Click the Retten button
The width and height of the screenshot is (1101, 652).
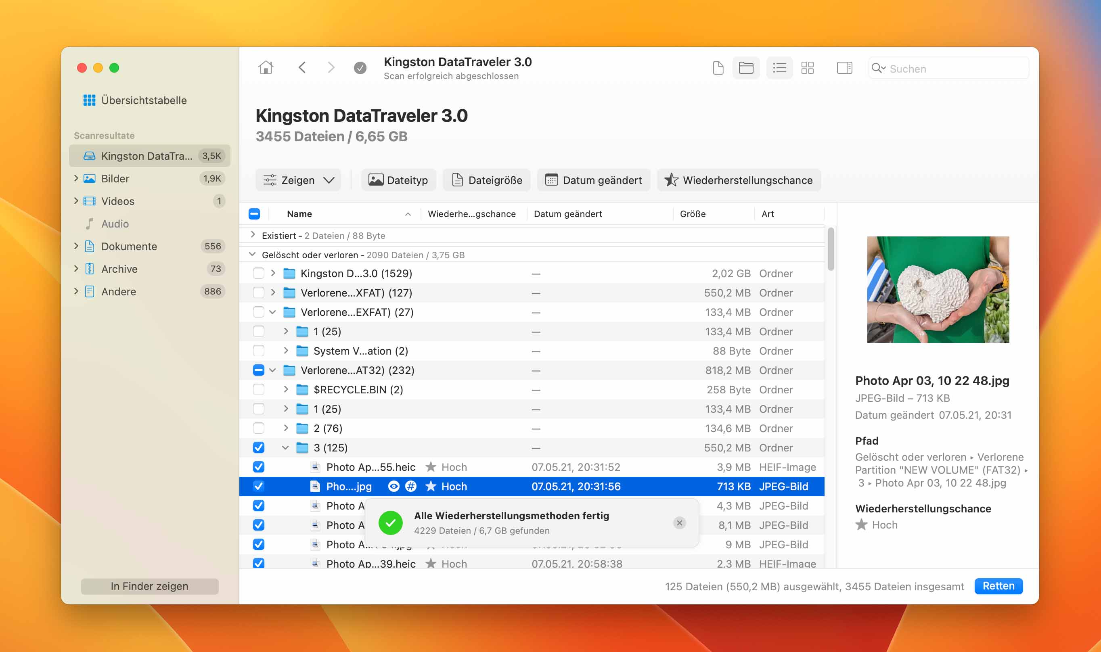[x=998, y=586]
